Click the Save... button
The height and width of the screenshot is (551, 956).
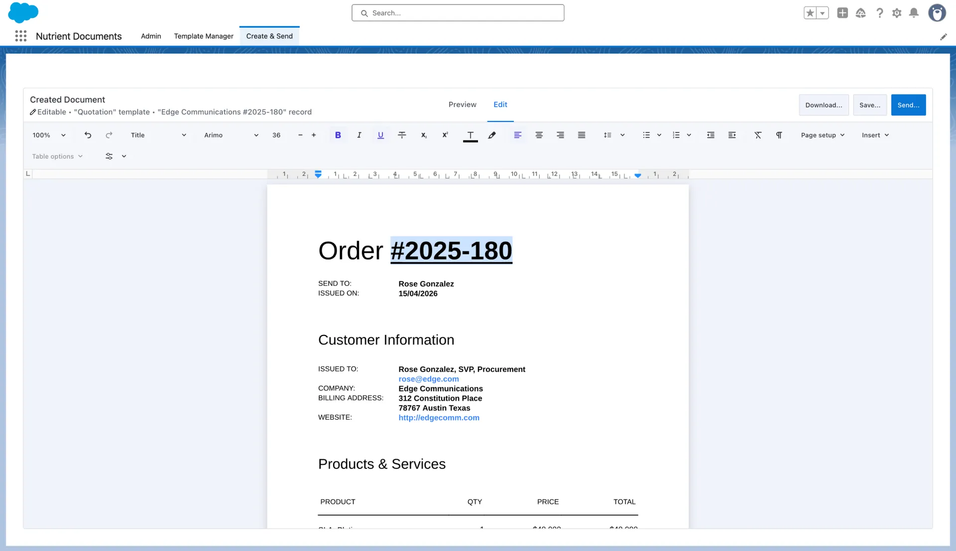tap(869, 105)
